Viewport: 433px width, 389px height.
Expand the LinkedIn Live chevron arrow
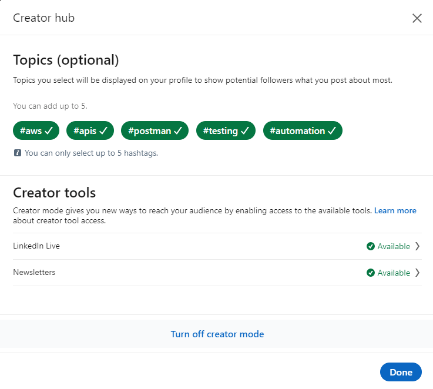(417, 246)
